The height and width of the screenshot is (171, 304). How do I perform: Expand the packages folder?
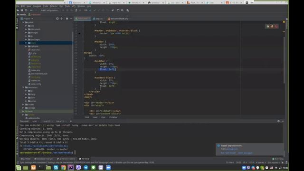[26, 39]
